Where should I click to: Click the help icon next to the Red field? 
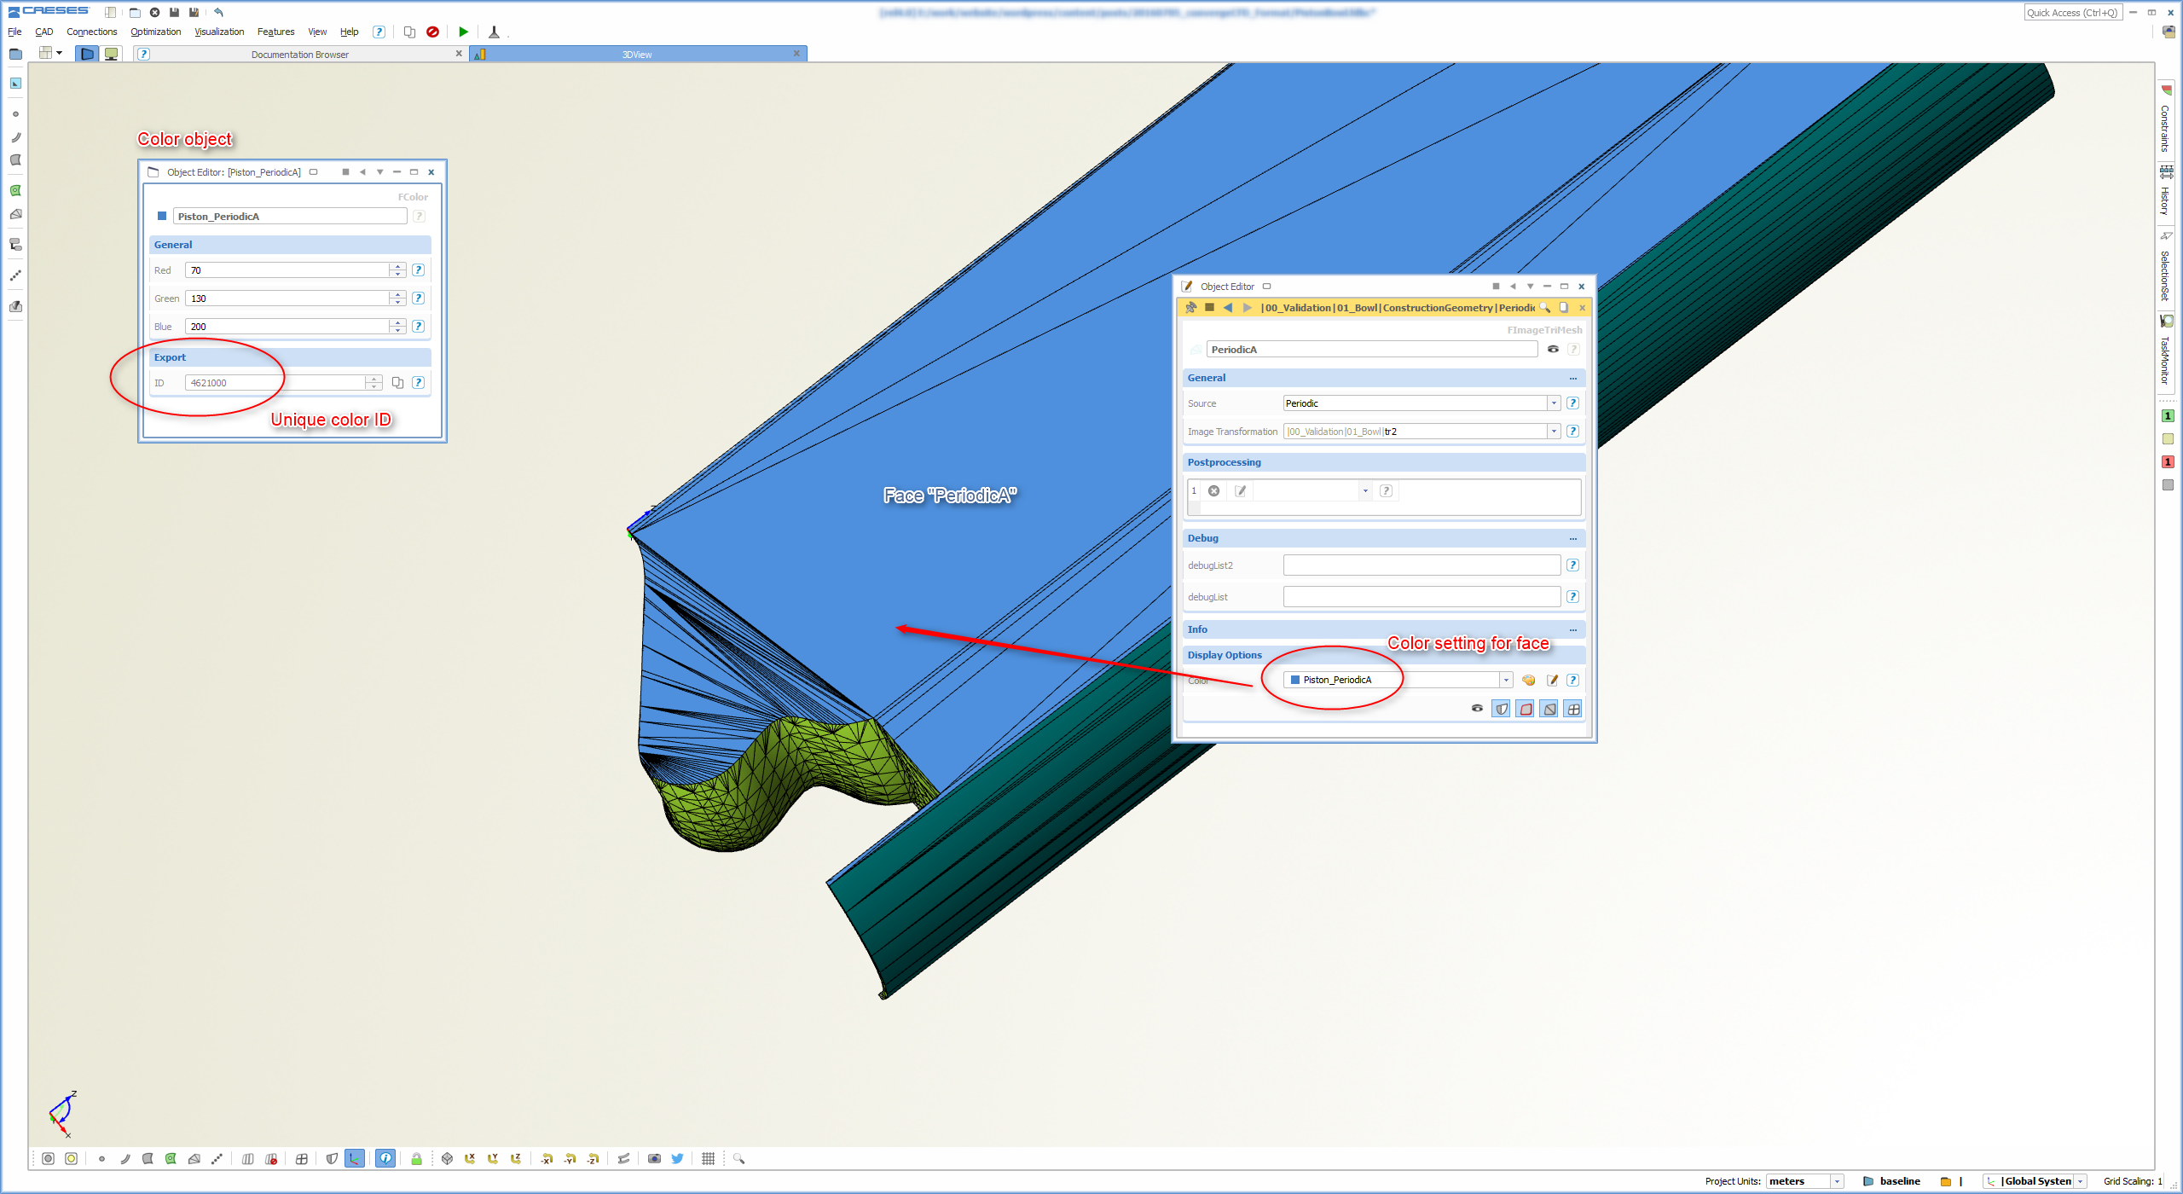(418, 270)
